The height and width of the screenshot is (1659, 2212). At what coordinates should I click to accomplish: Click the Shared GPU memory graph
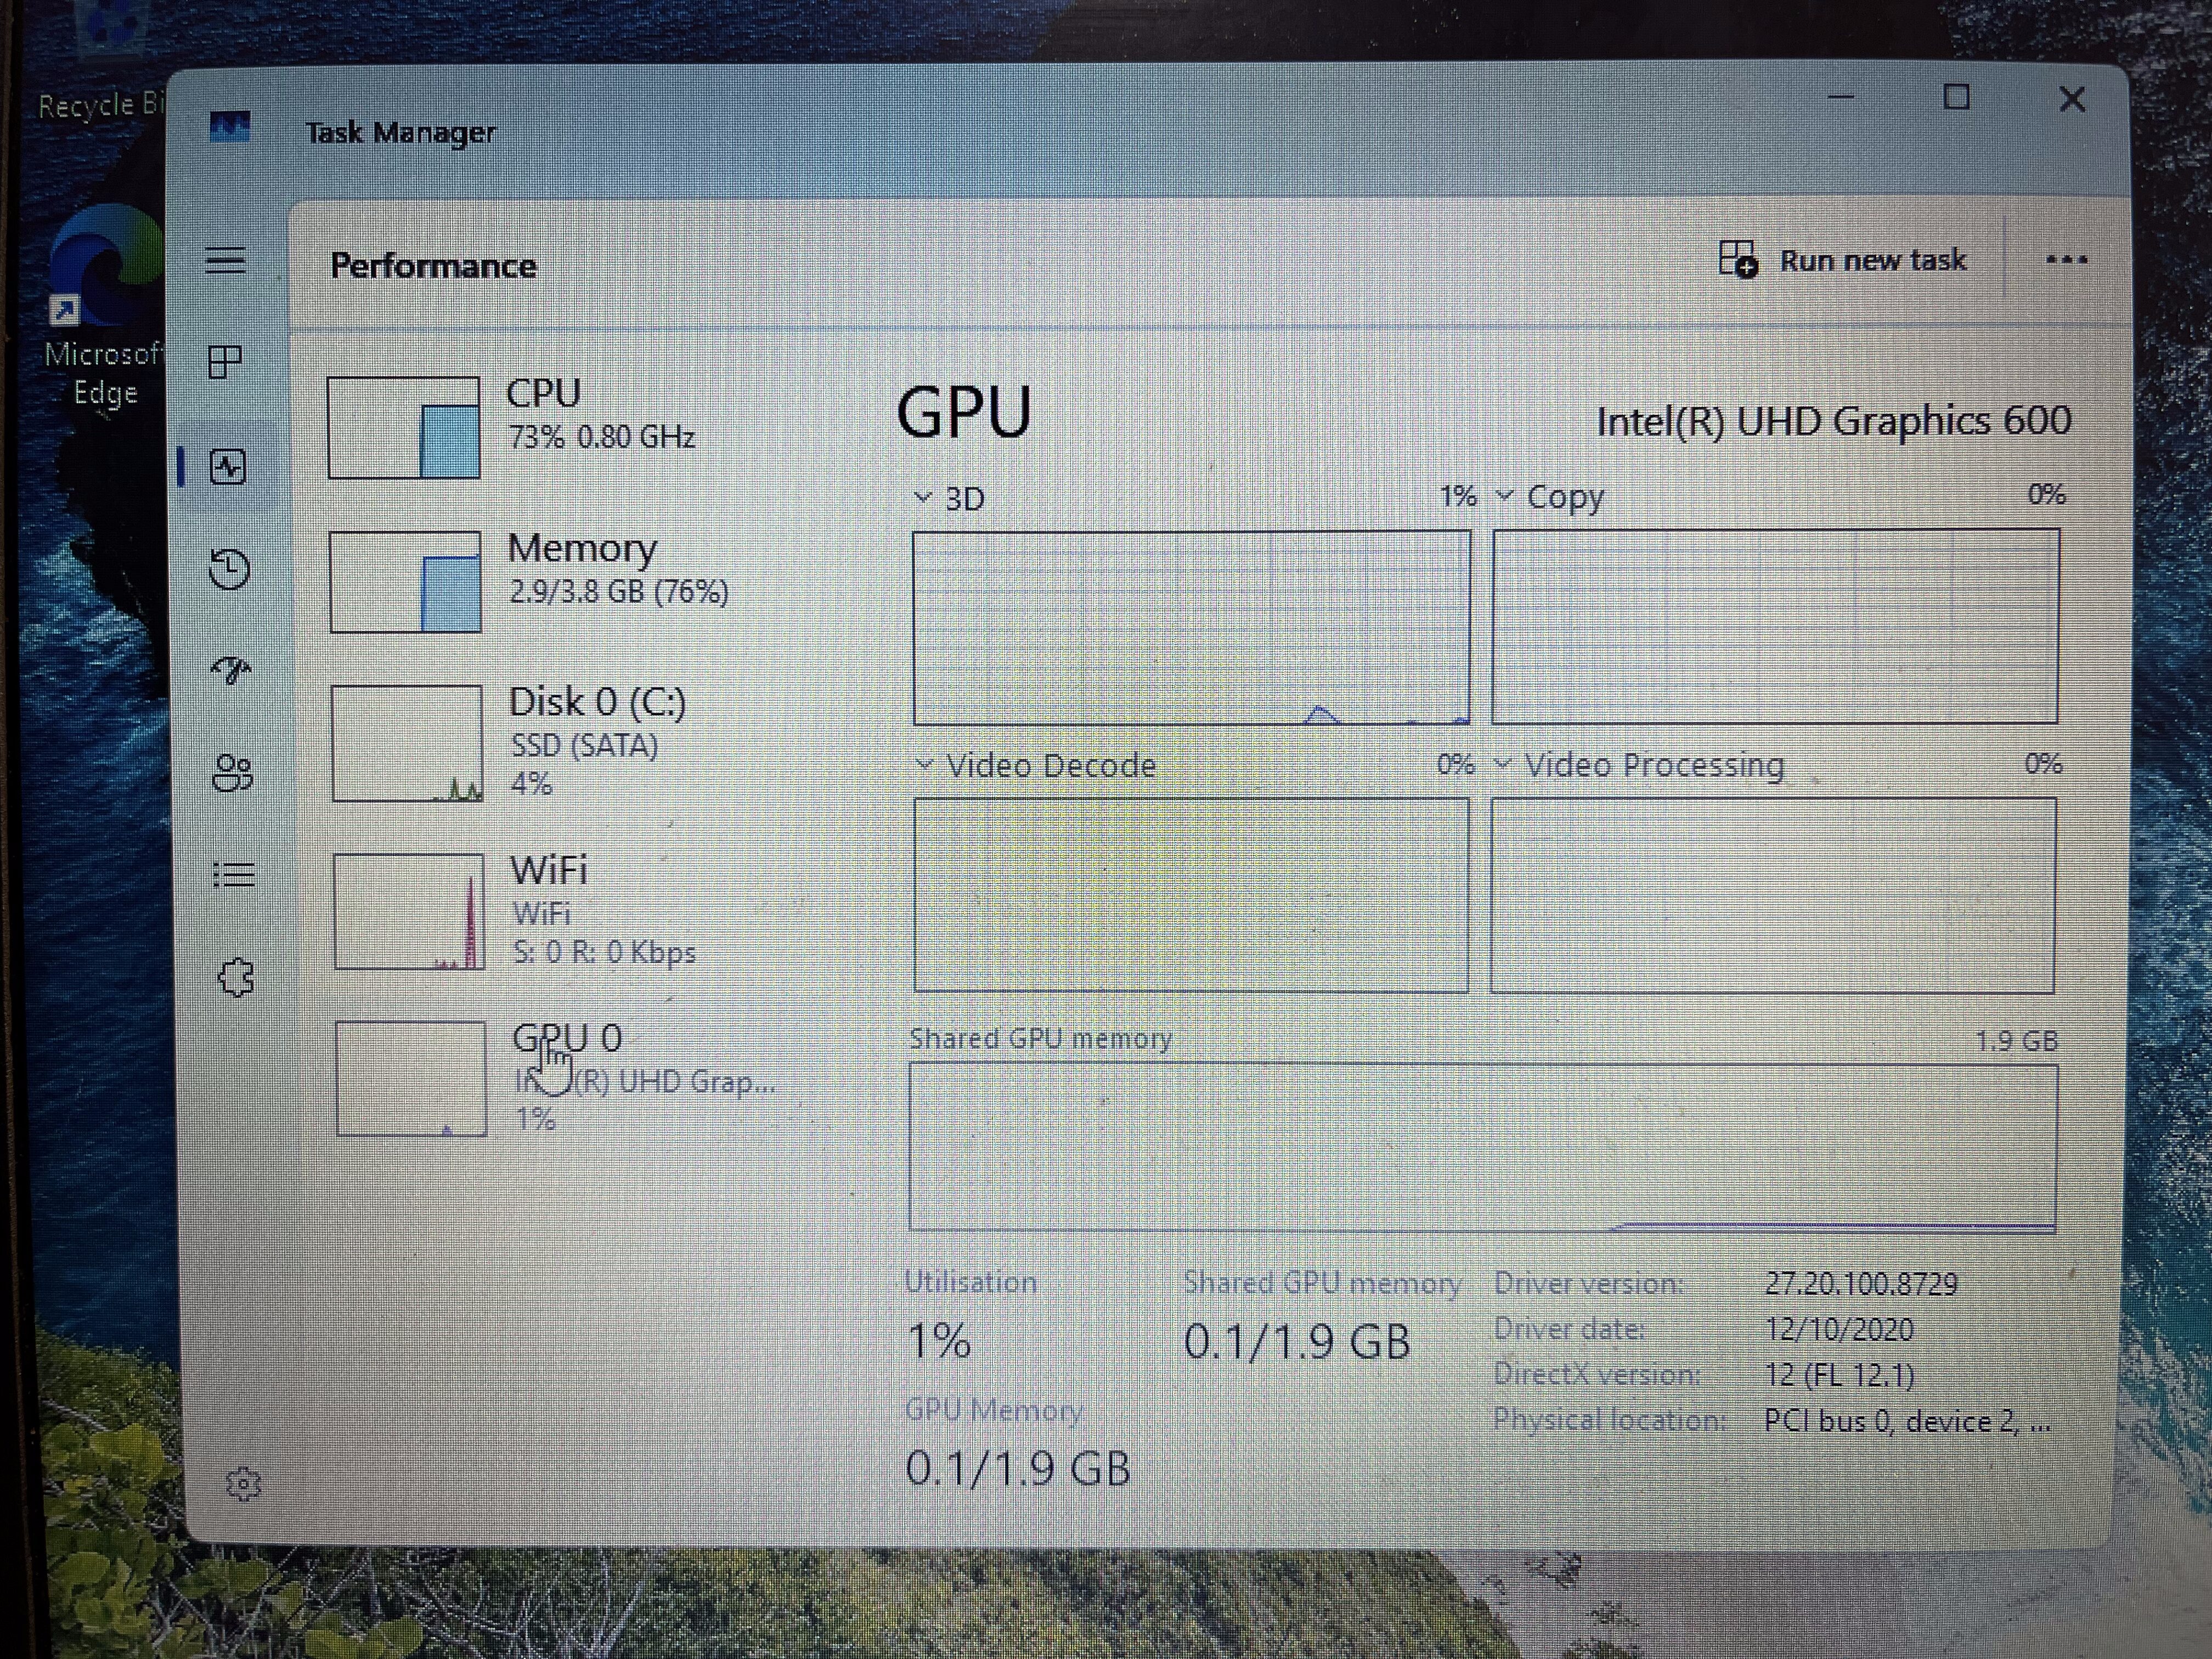click(1483, 1147)
